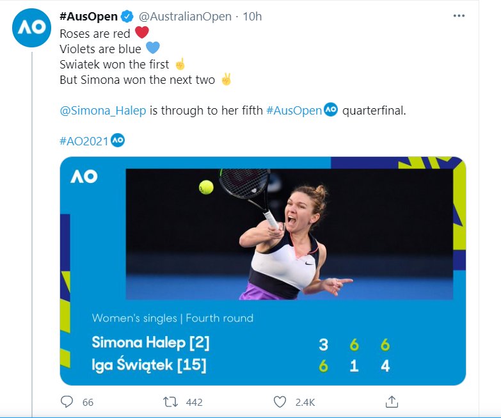Click the 10h tweet timestamp
501x418 pixels.
pyautogui.click(x=252, y=17)
